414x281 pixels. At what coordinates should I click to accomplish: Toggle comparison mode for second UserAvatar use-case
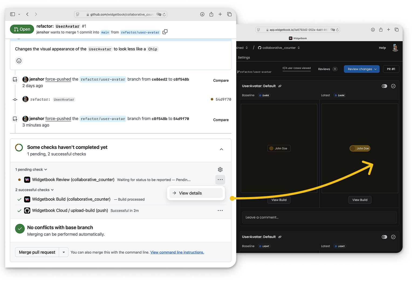coord(384,237)
